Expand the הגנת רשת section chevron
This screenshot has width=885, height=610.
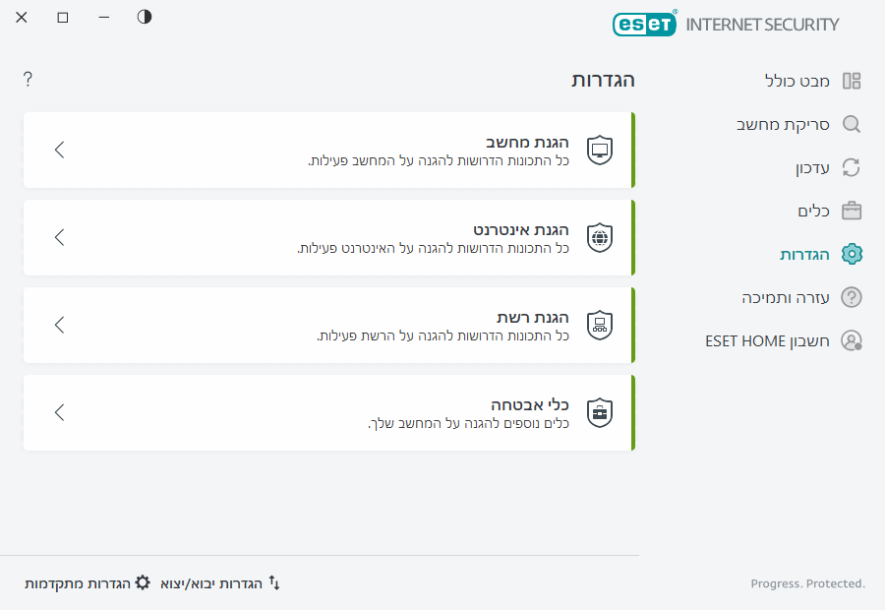(60, 325)
